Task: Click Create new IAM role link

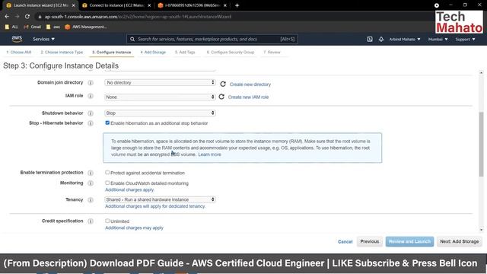Action: pos(248,97)
